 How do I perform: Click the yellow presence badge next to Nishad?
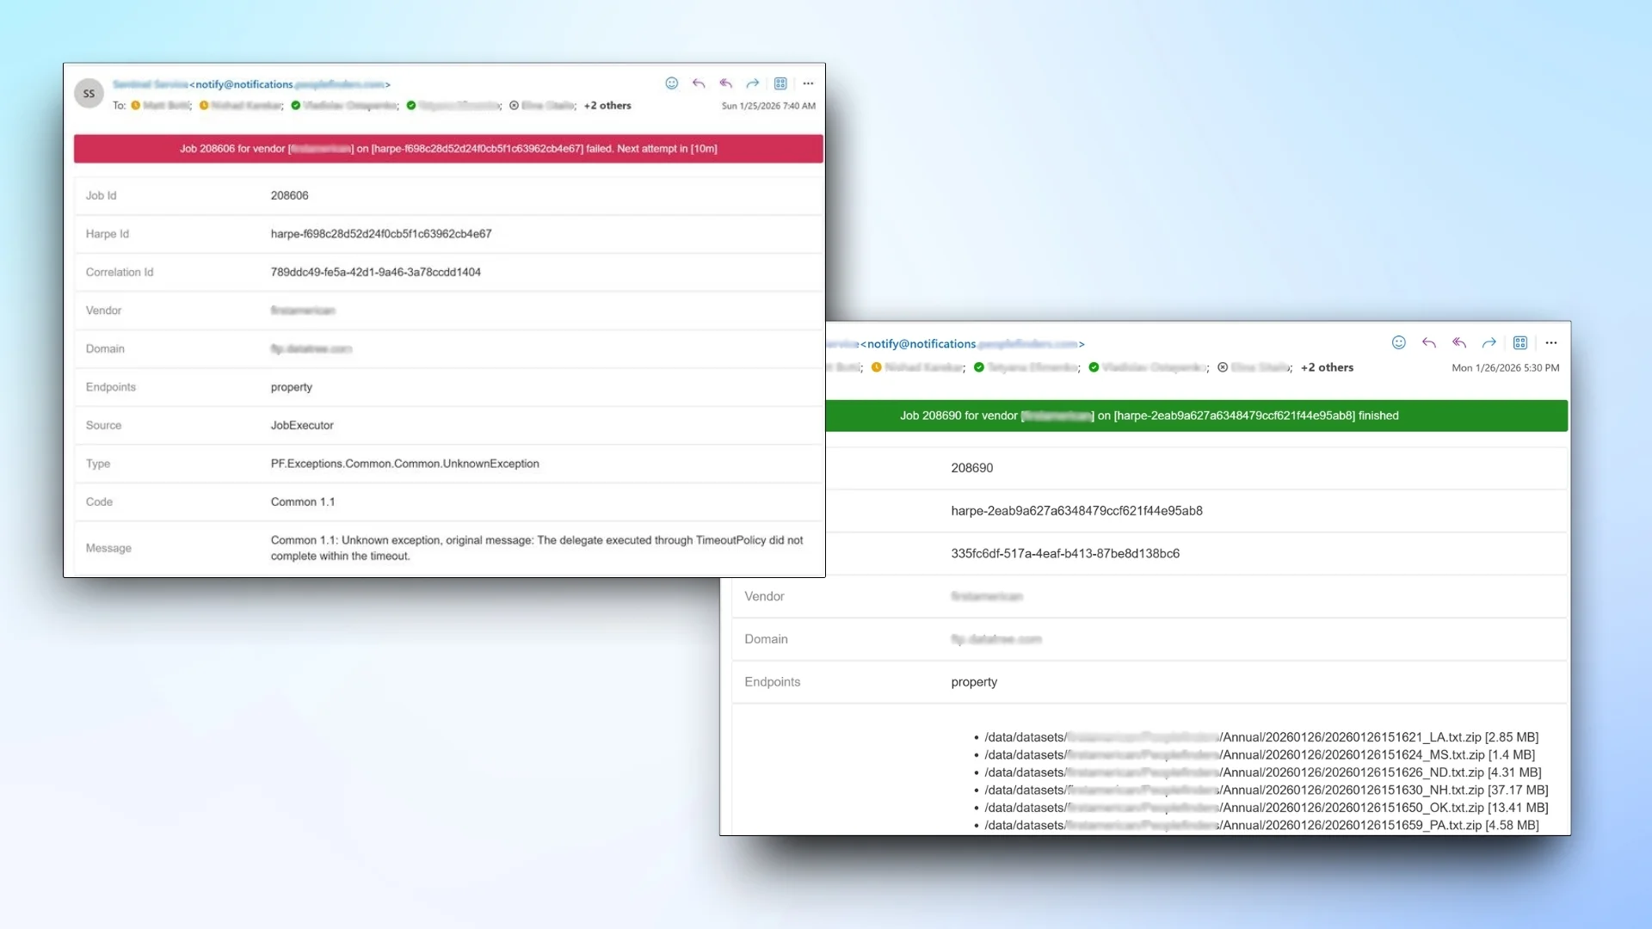[x=204, y=105]
